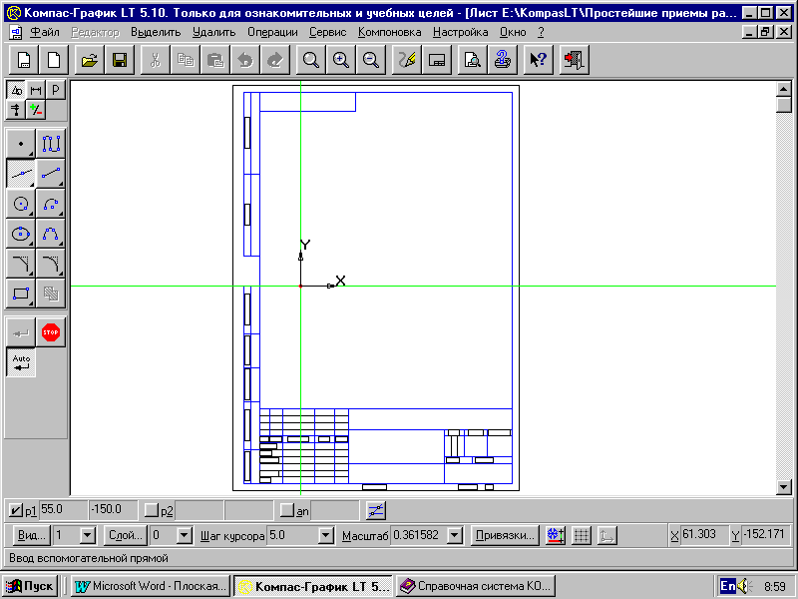
Task: Switch to the geometry toolbar page
Action: tap(16, 90)
